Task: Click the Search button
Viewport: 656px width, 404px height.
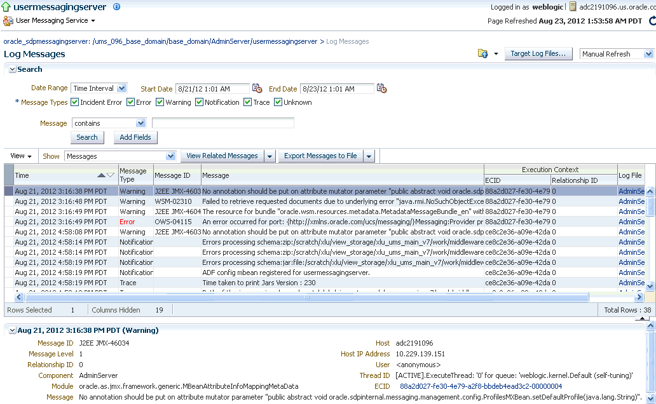Action: [87, 137]
